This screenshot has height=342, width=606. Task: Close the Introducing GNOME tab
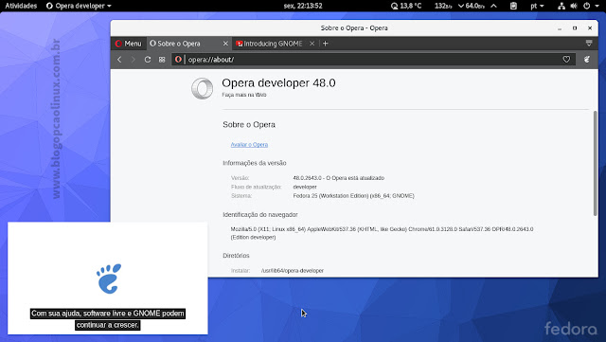(x=312, y=44)
